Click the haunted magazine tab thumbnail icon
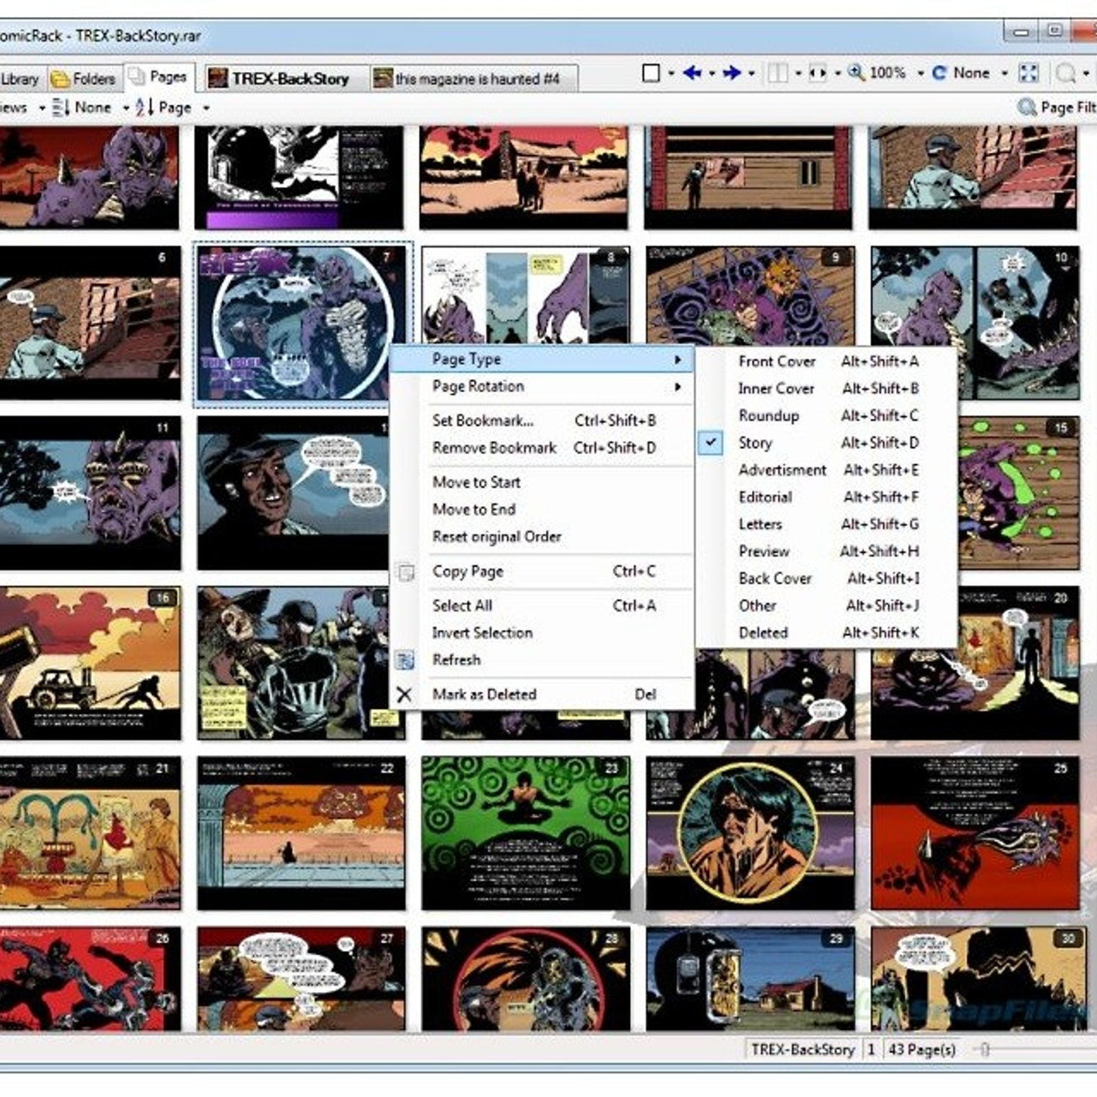The height and width of the screenshot is (1097, 1097). click(x=383, y=78)
